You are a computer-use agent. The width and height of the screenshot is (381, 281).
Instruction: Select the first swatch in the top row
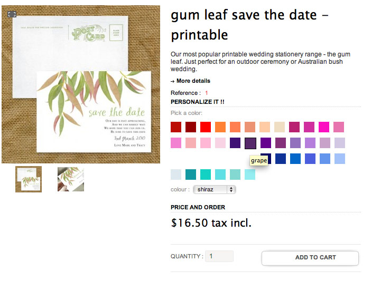pyautogui.click(x=176, y=127)
